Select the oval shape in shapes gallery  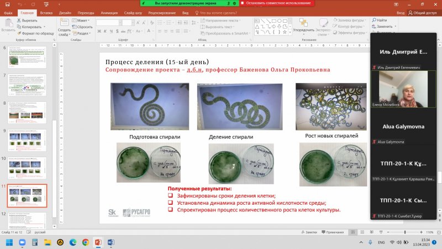pyautogui.click(x=280, y=21)
